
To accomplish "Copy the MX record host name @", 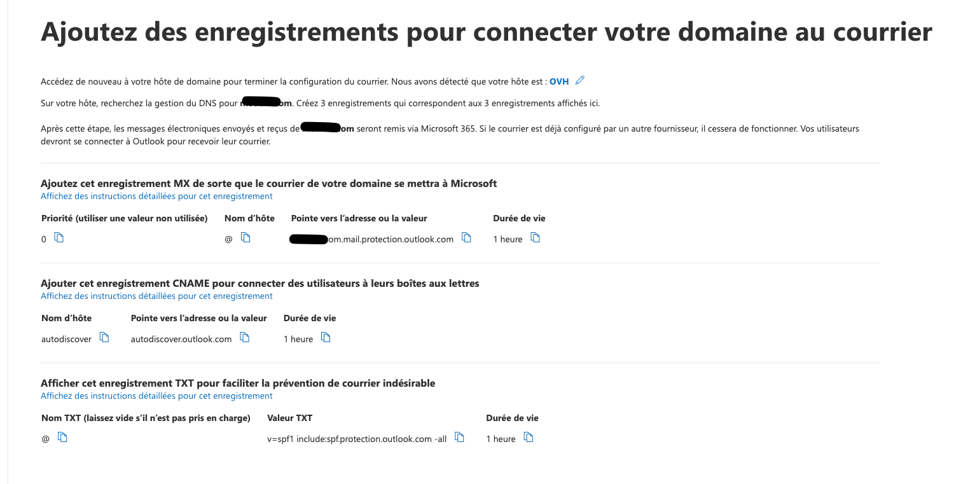I will point(245,238).
